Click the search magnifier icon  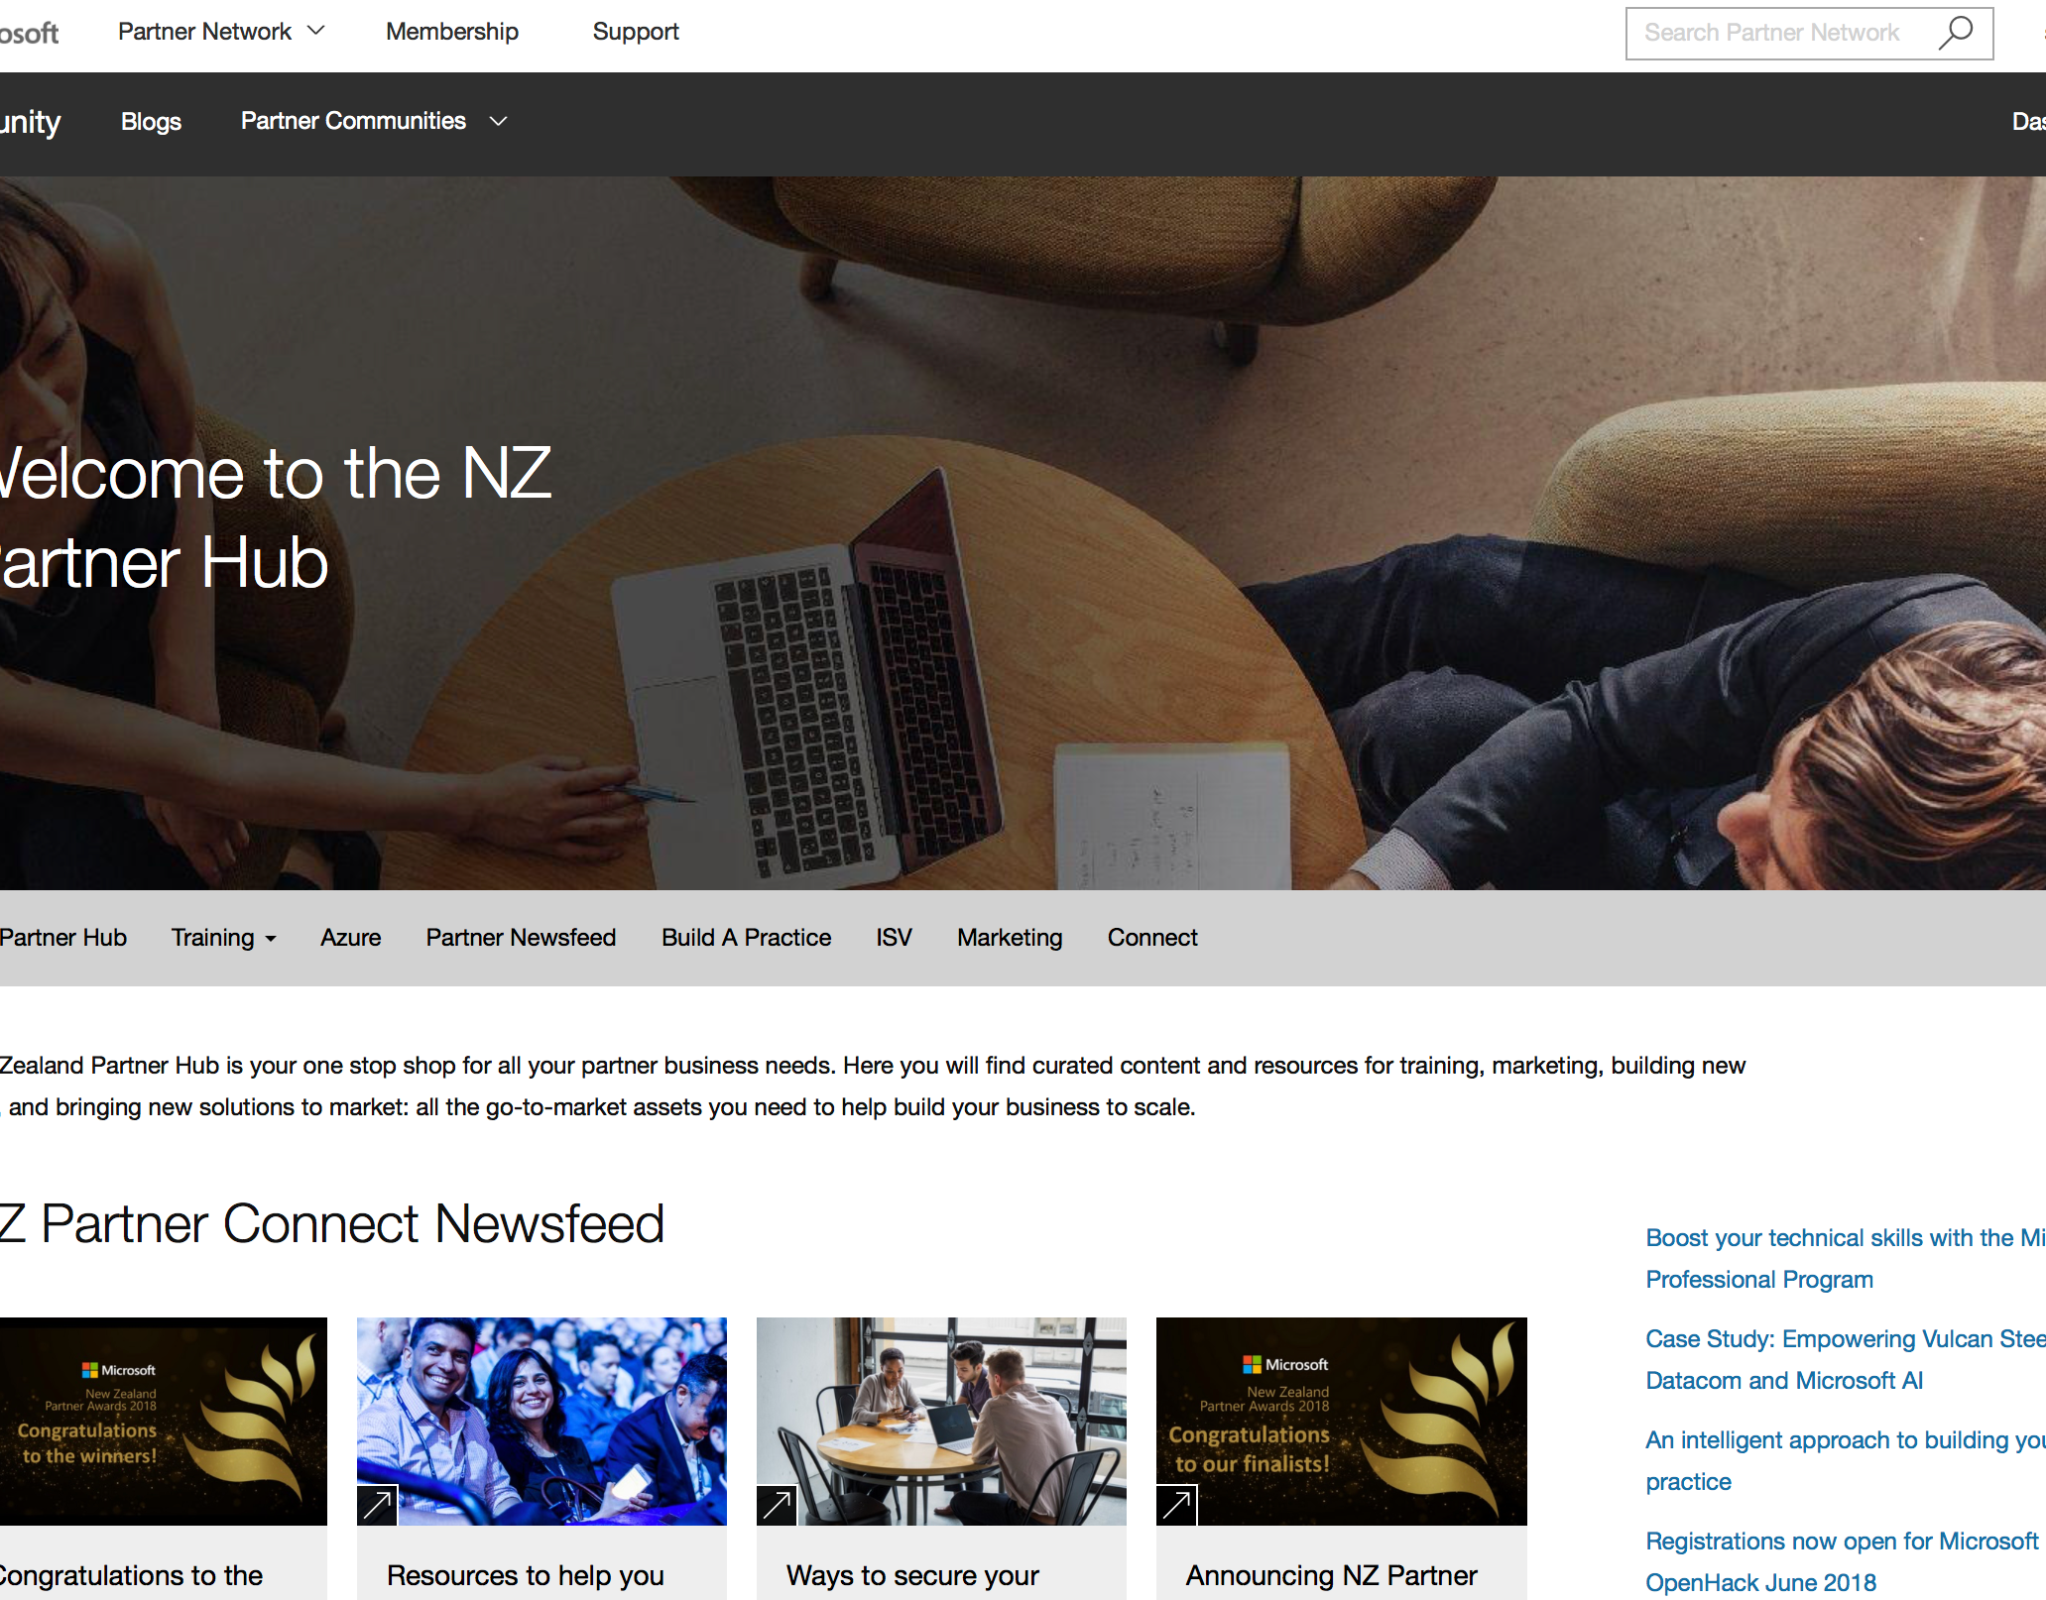tap(1955, 33)
